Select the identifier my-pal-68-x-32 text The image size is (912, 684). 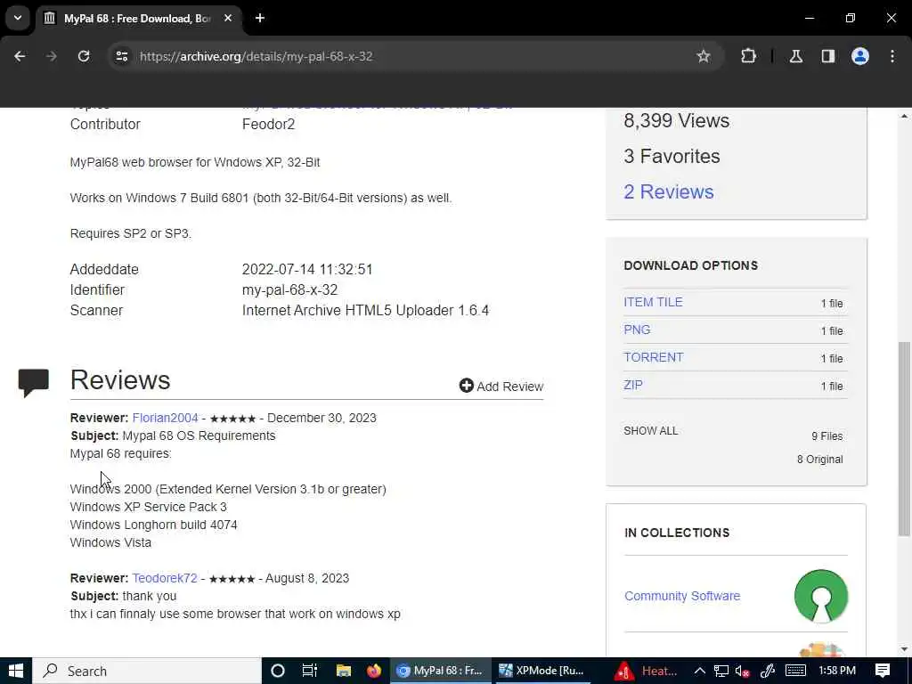[x=289, y=289]
